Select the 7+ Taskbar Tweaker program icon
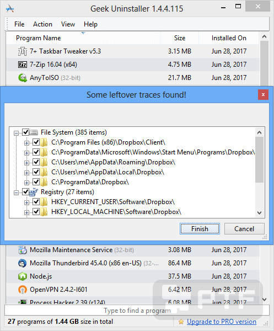This screenshot has width=274, height=331. click(x=23, y=51)
